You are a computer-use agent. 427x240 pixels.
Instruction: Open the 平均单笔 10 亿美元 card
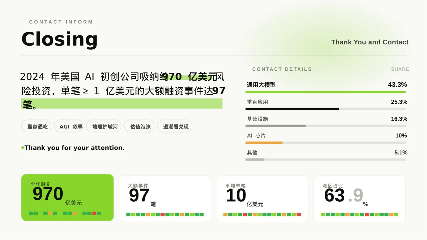click(262, 199)
